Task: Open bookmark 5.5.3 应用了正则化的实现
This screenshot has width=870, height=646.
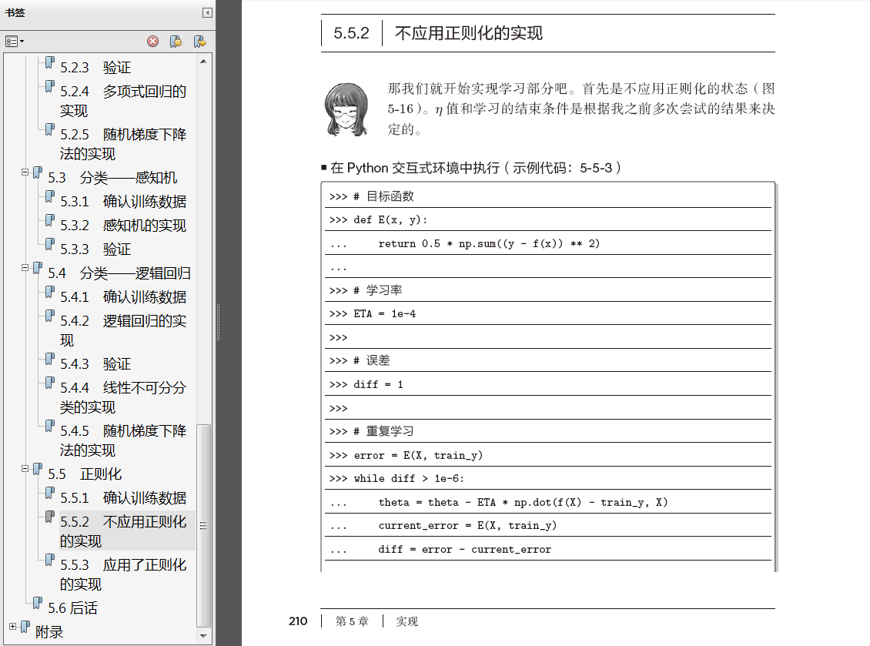Action: point(123,574)
